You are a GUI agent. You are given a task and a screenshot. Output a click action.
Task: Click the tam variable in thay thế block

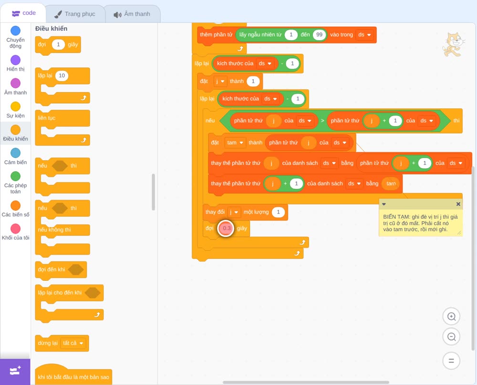point(391,184)
